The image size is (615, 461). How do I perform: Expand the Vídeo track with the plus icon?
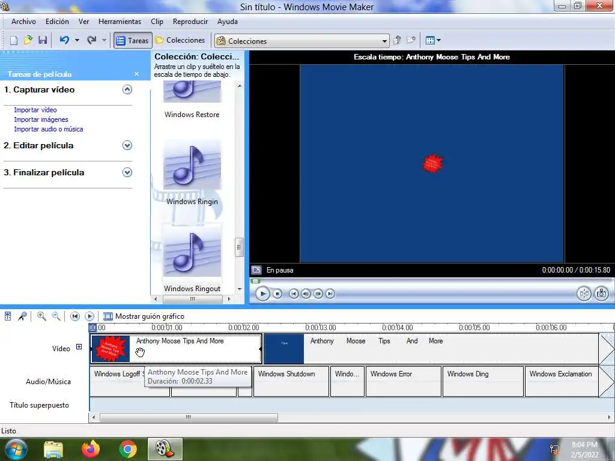click(79, 346)
